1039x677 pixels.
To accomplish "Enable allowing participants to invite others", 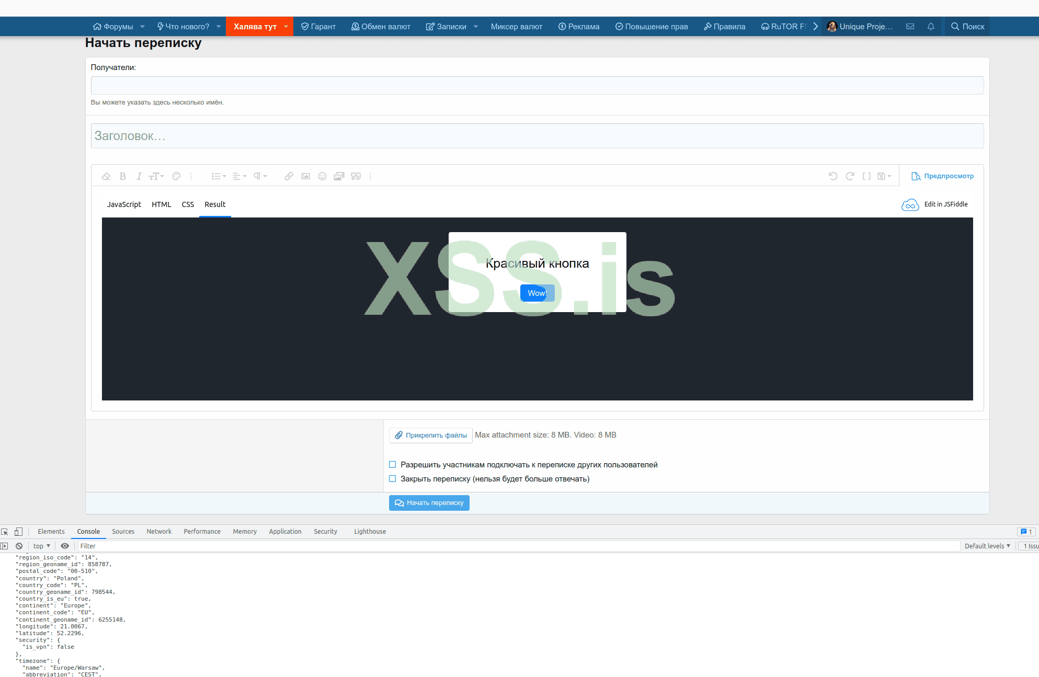I will pos(393,464).
